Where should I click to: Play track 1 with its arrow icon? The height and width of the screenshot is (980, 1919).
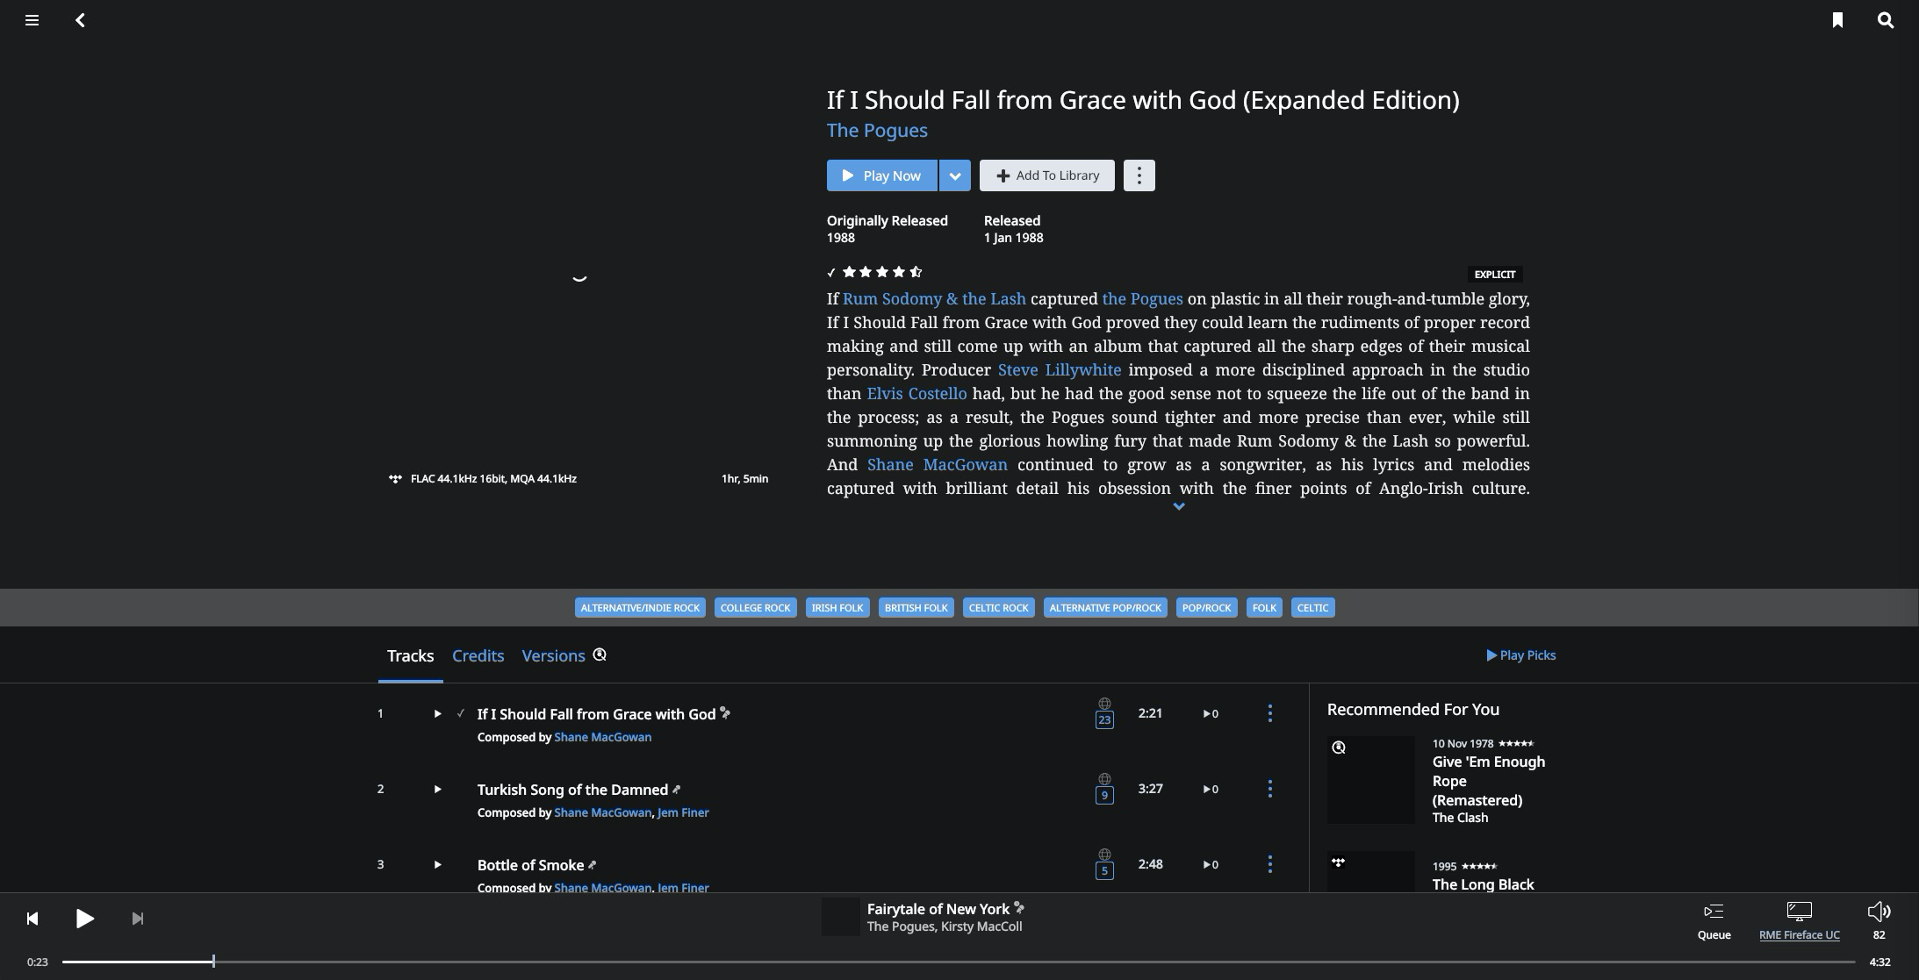(437, 714)
